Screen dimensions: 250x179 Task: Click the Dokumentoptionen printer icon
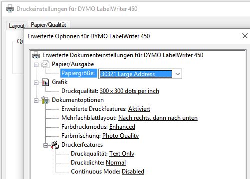tap(45, 100)
